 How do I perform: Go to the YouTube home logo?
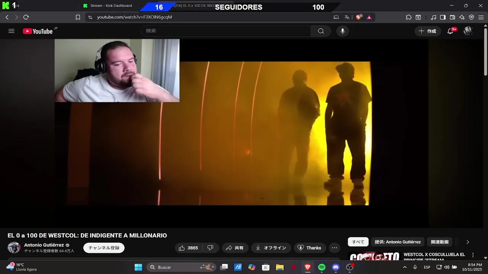(37, 31)
